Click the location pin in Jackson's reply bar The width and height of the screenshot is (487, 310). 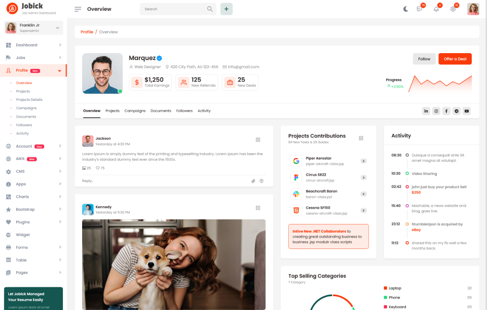point(262,181)
